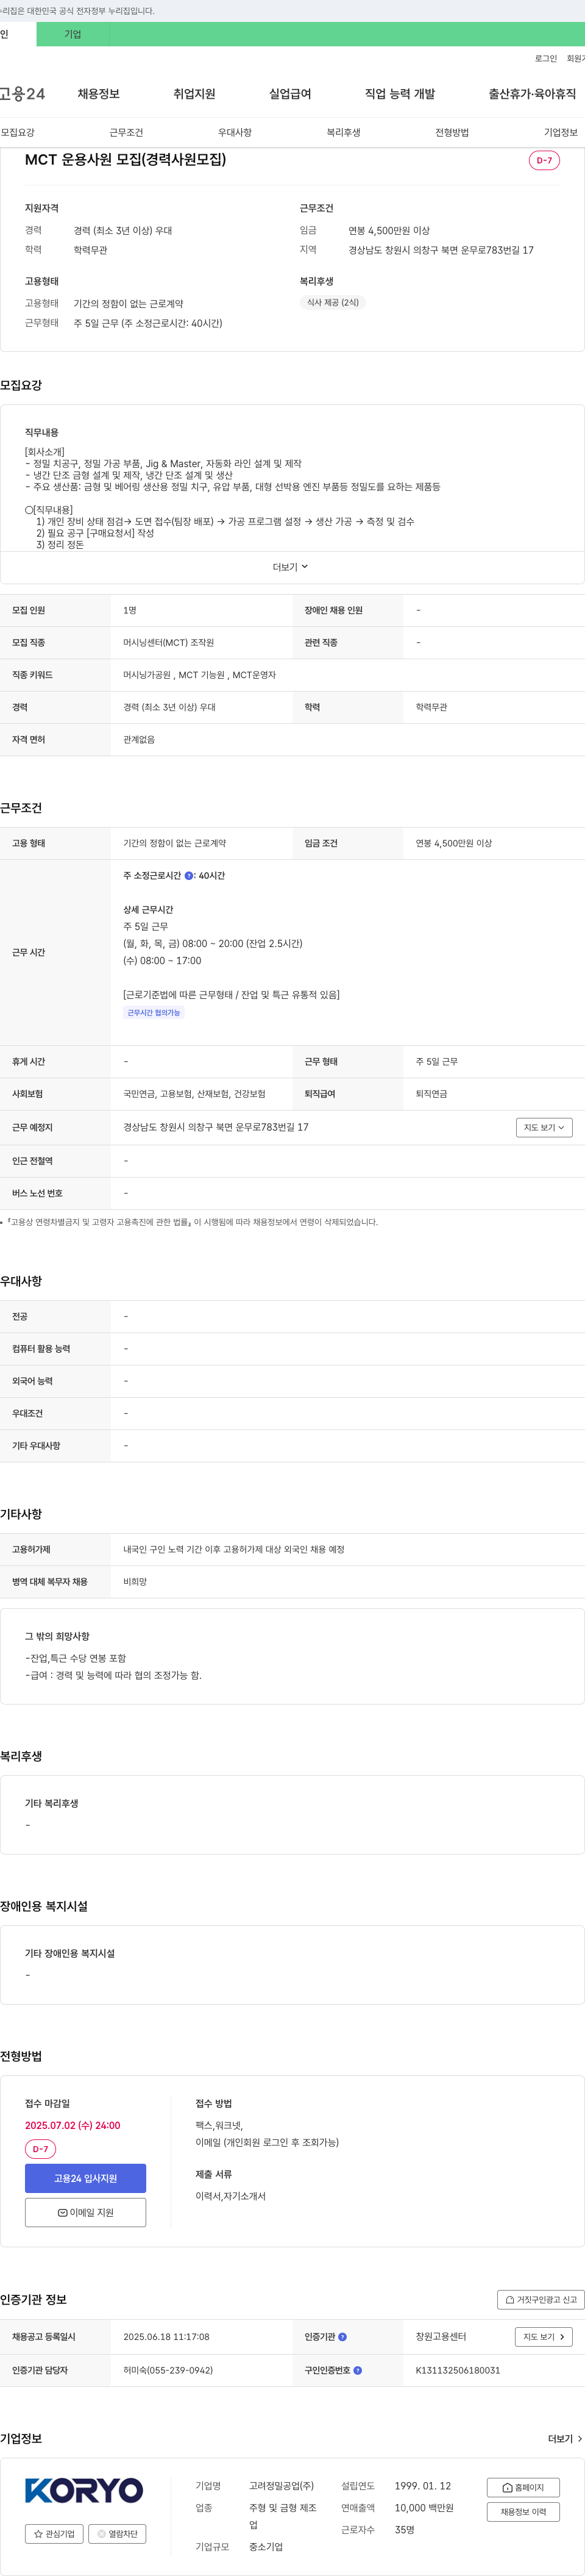
Task: Jump to the 복리후생 section tab
Action: point(343,133)
